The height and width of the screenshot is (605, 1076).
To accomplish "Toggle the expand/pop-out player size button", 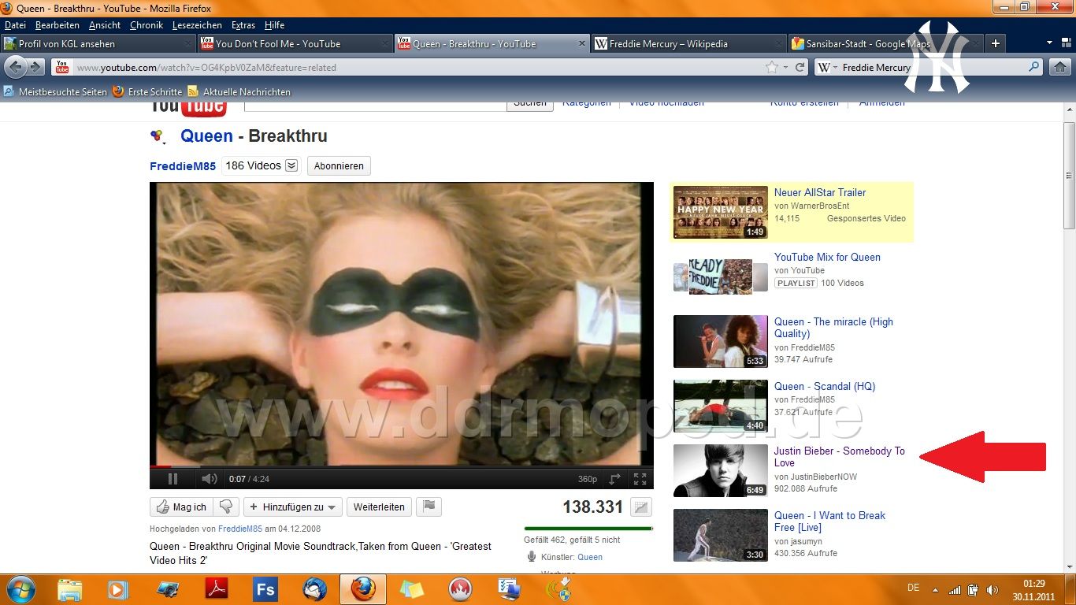I will pos(614,479).
